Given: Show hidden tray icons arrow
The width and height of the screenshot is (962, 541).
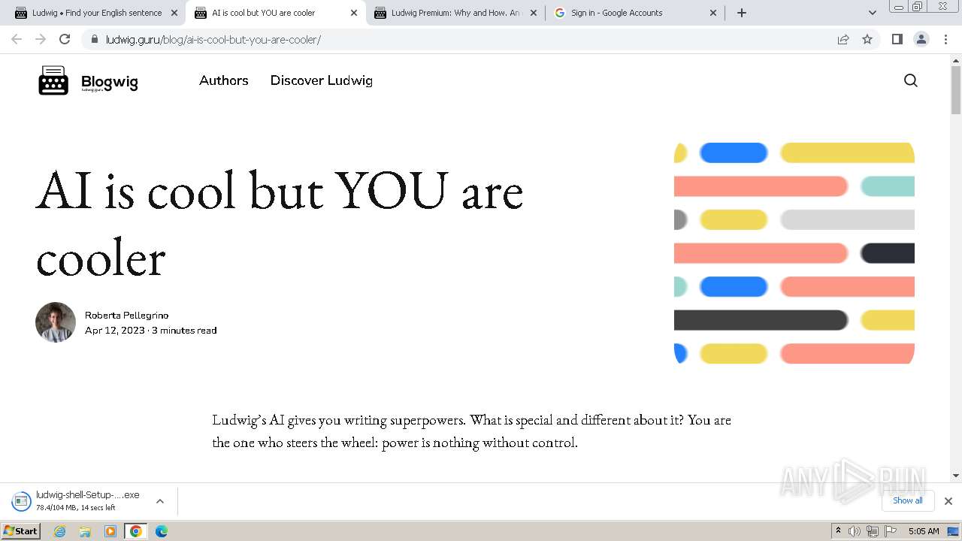Looking at the screenshot, I should [838, 531].
